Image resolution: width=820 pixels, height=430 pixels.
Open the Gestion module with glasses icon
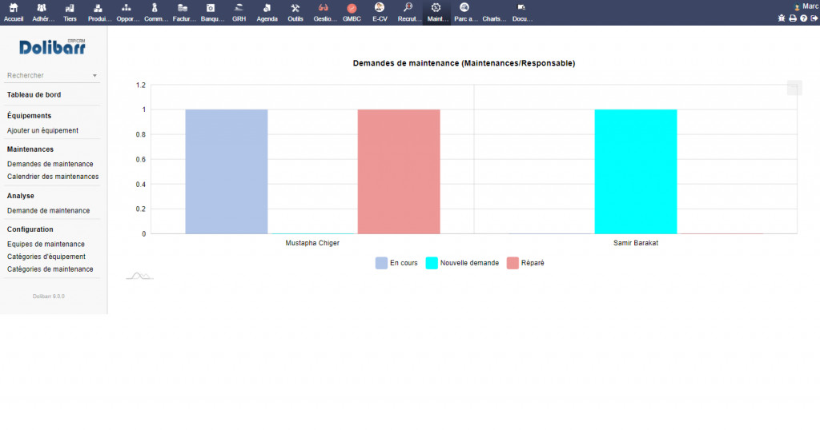tap(324, 13)
